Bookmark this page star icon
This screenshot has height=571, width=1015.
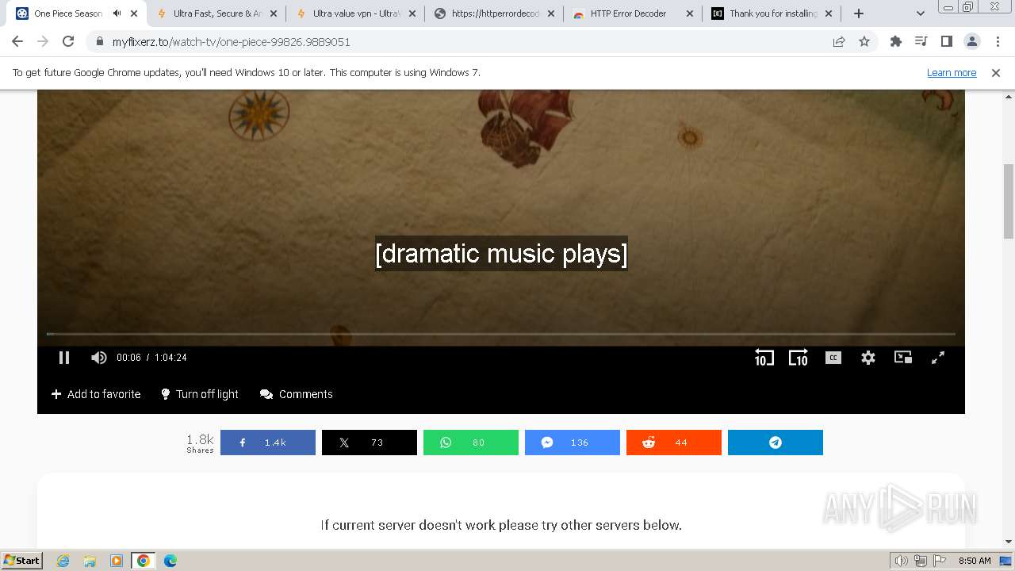point(864,42)
